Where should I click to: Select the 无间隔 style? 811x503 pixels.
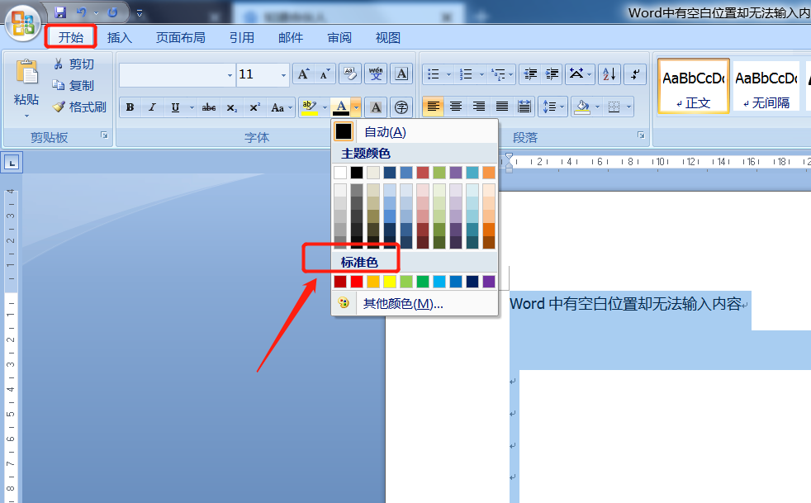766,85
